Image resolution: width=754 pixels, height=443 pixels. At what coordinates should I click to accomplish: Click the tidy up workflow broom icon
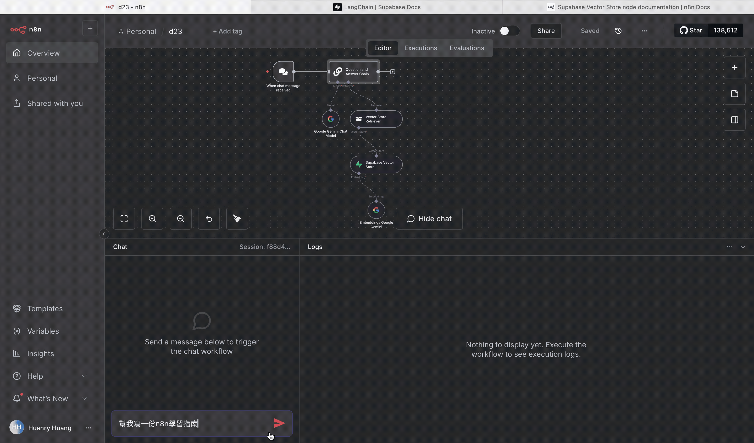(237, 219)
